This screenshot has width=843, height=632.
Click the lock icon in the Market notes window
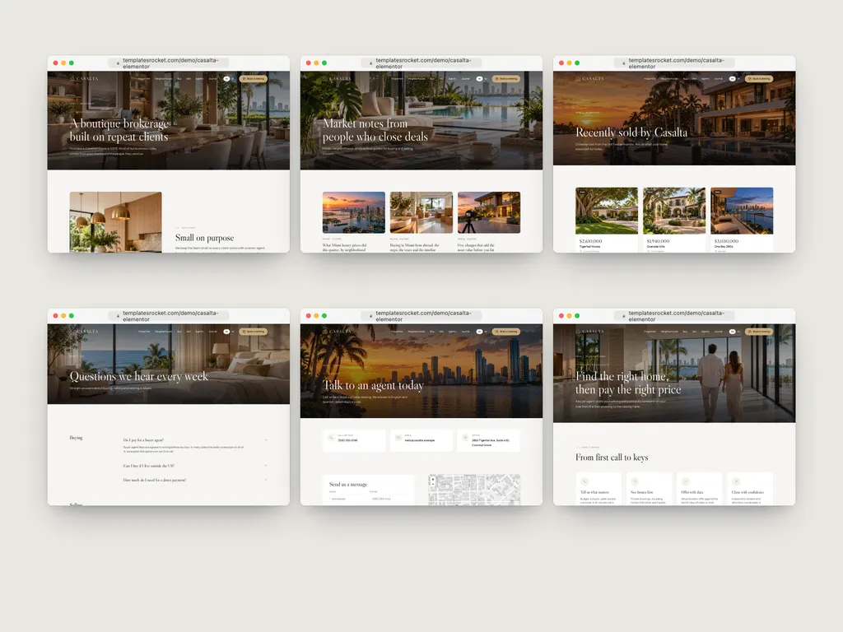[371, 63]
